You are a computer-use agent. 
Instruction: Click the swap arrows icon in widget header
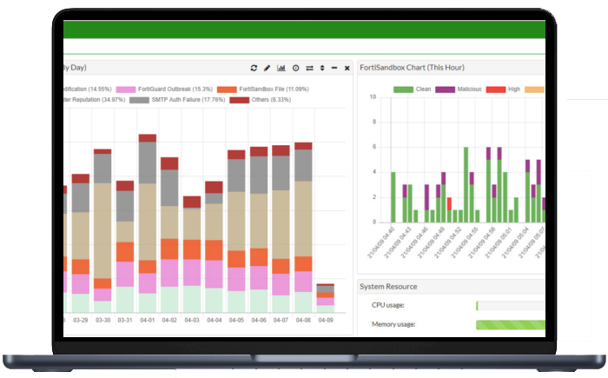pos(309,68)
